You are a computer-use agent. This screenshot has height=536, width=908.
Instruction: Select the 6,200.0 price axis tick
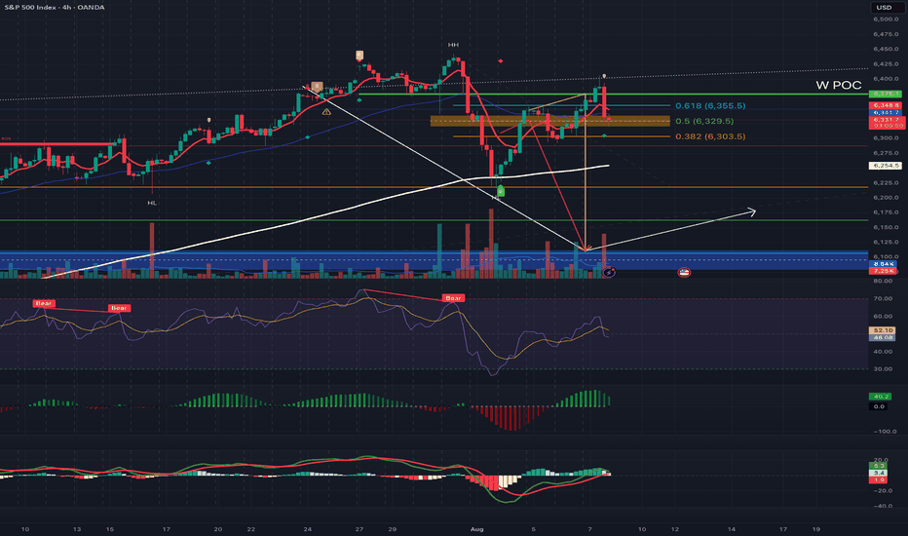886,198
